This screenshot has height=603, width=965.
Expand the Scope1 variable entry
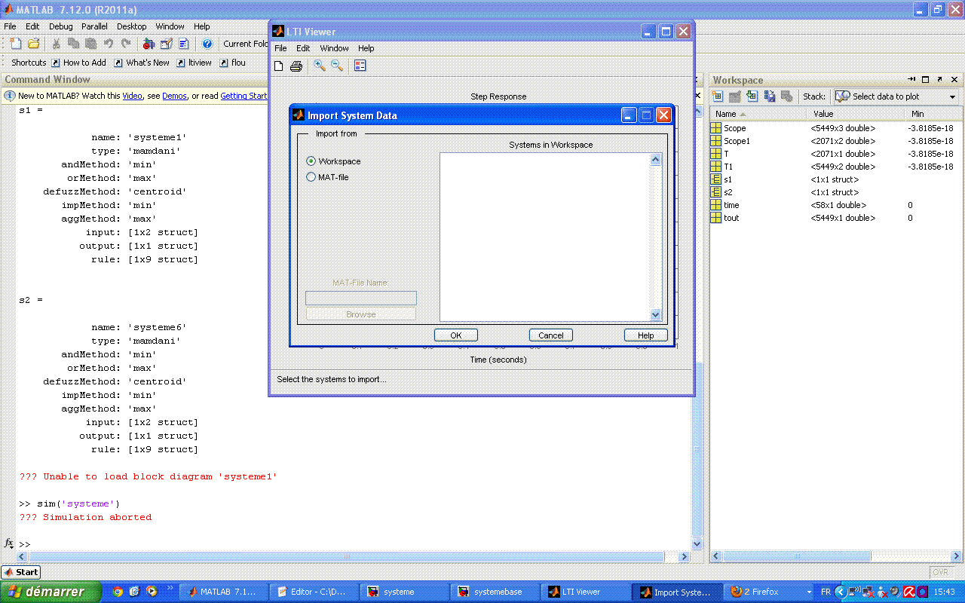pyautogui.click(x=714, y=141)
